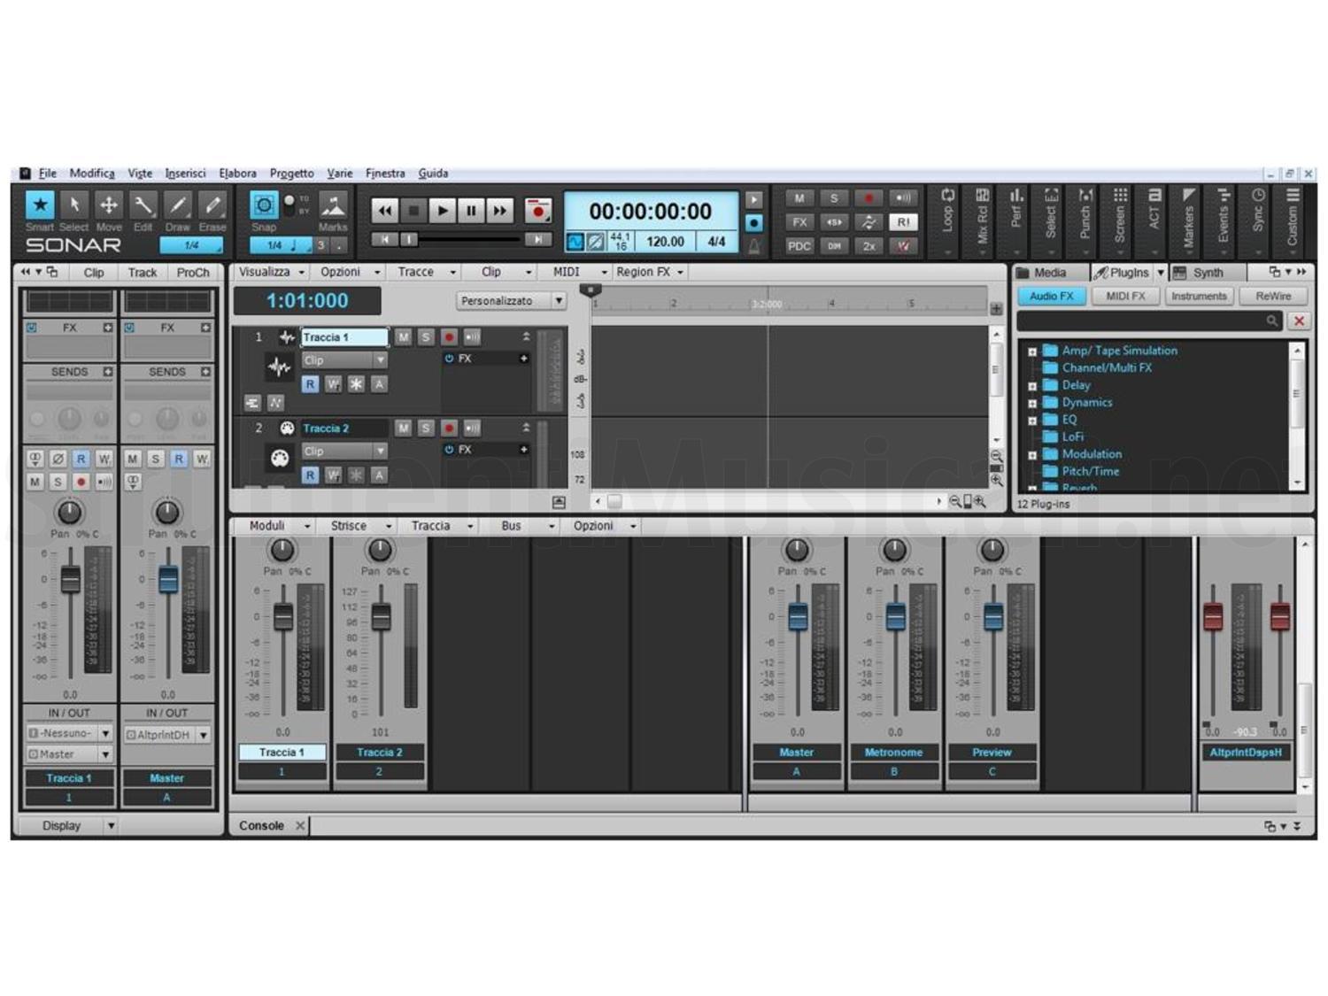Screen dimensions: 1328x996
Task: Rewind using the transport rewind button
Action: 384,211
